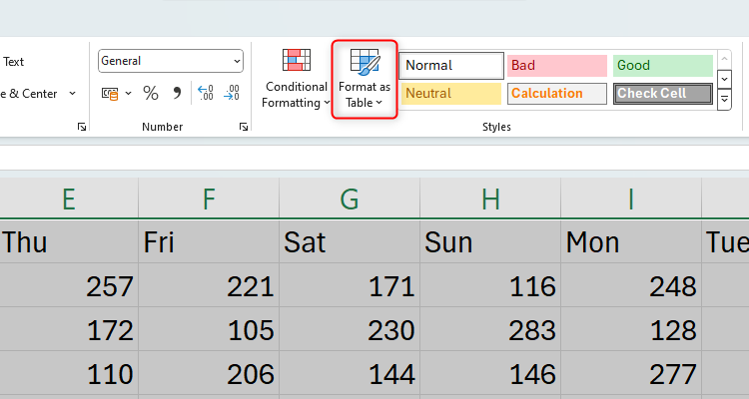
Task: Show next row of cell styles
Action: tap(724, 79)
